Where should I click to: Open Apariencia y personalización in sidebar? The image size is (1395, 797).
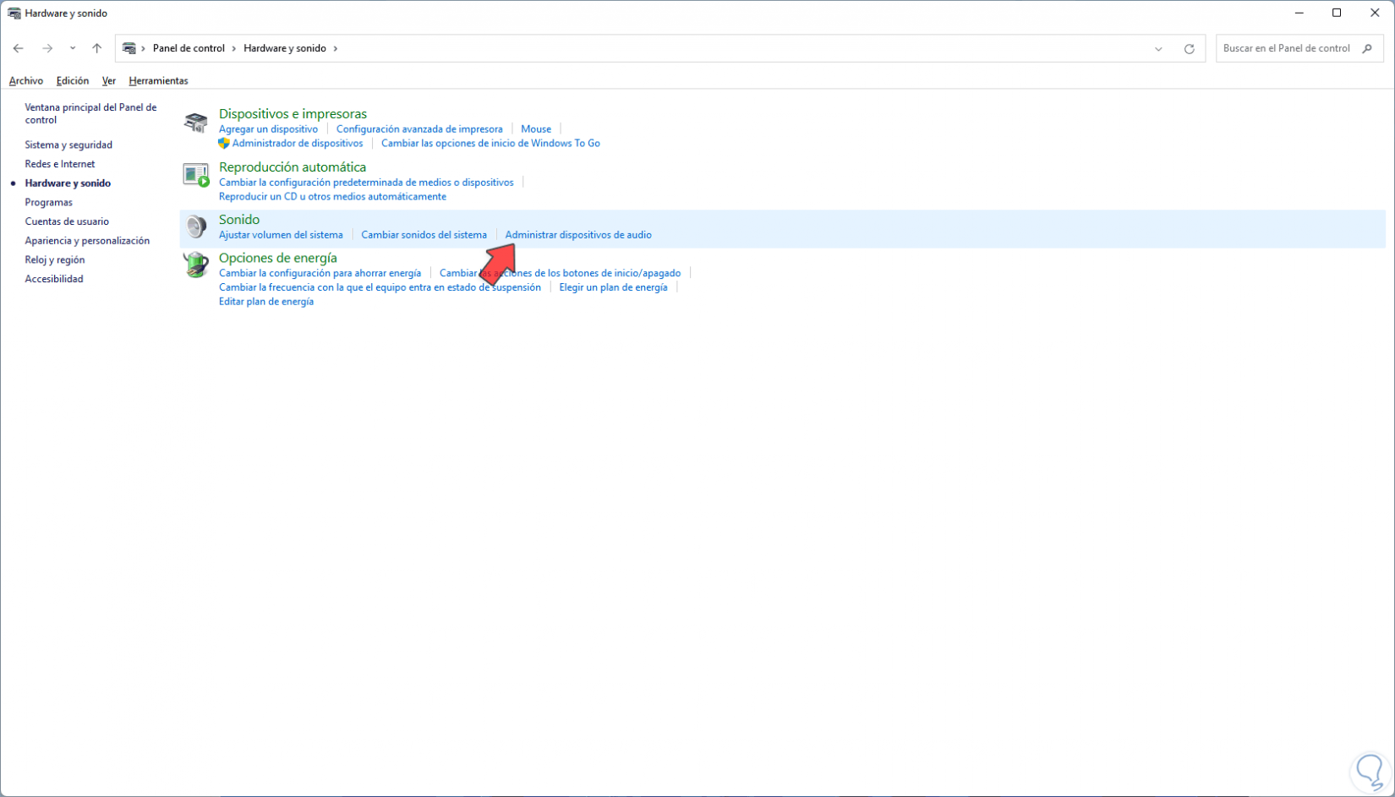tap(87, 241)
